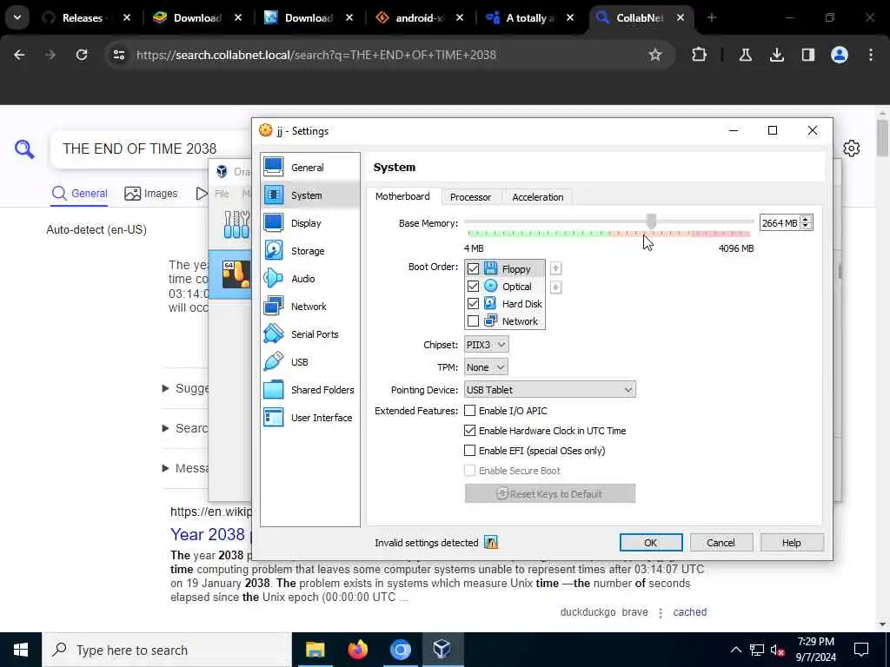Bookmark this page with star icon
This screenshot has width=890, height=667.
655,55
